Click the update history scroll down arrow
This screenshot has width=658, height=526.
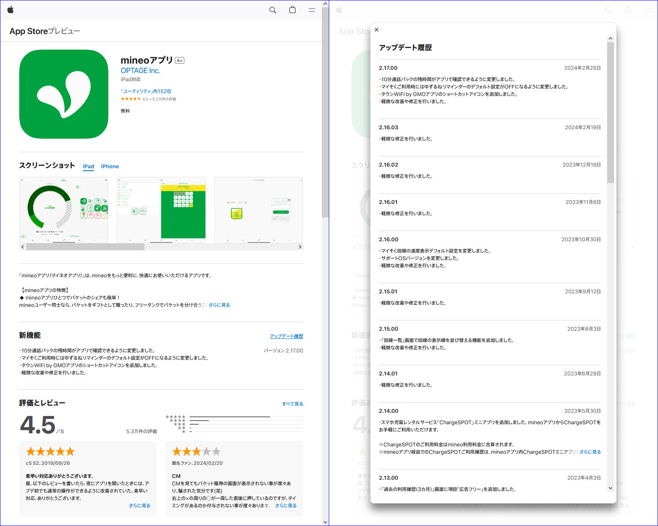pyautogui.click(x=610, y=488)
